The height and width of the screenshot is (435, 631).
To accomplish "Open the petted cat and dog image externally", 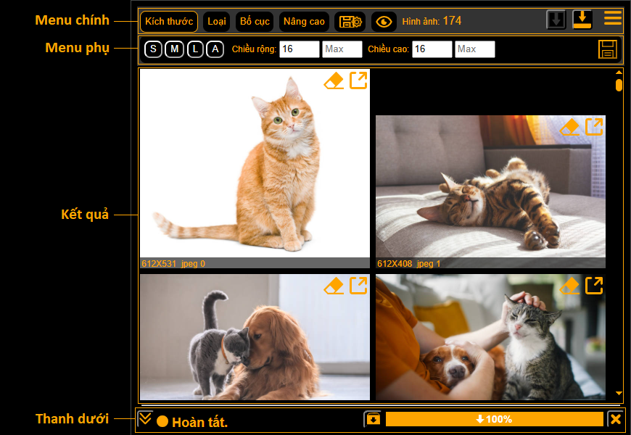I will (594, 286).
